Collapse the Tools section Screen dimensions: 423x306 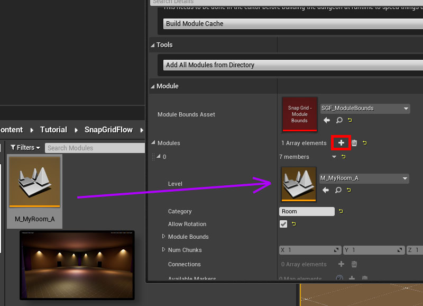(x=153, y=45)
